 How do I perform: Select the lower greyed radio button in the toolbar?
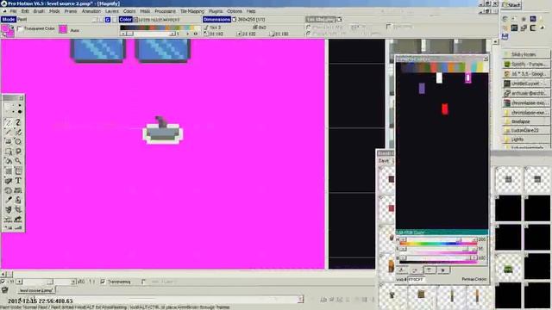point(309,34)
